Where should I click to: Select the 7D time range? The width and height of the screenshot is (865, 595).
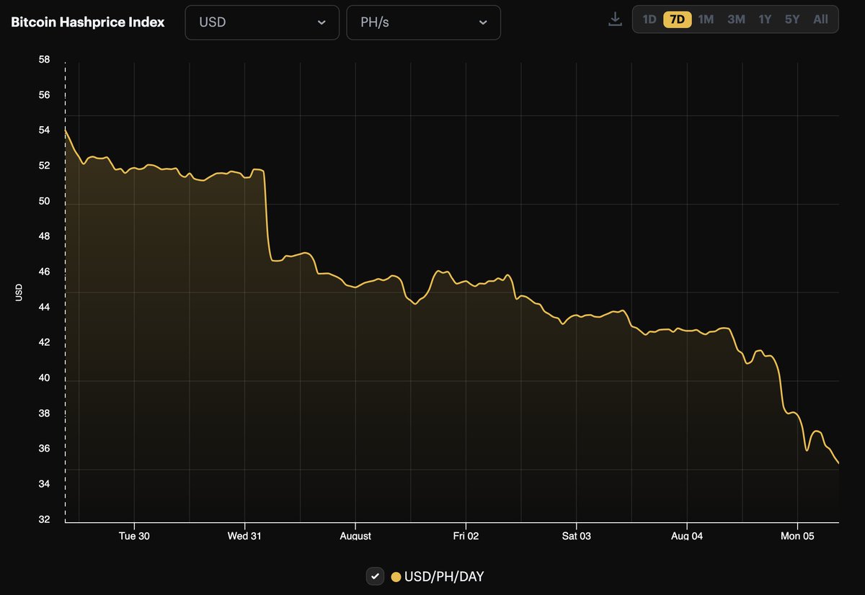(677, 19)
